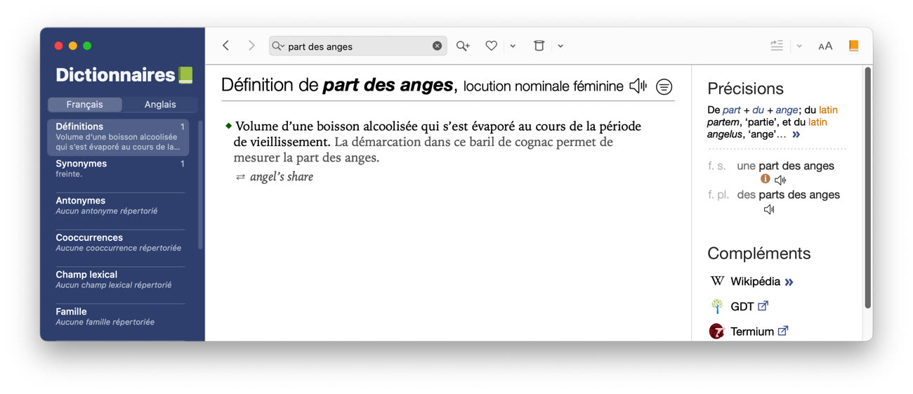Click the orange info icon under singular form

point(766,180)
